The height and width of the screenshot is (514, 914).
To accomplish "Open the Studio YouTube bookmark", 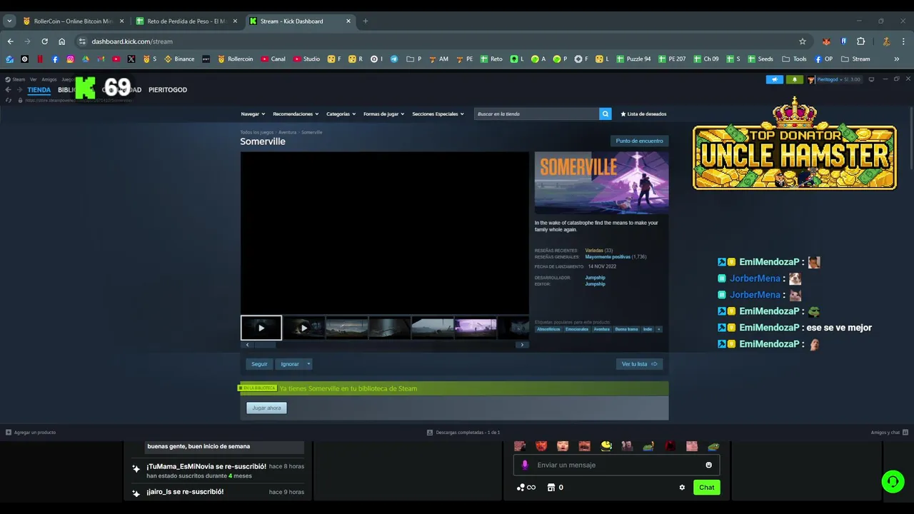I will tap(306, 59).
